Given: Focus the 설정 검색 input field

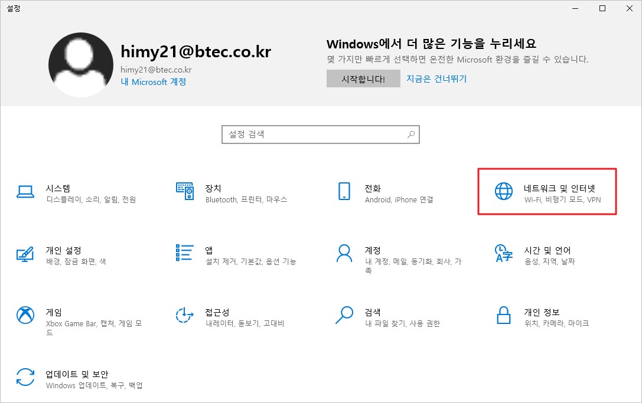Looking at the screenshot, I should (321, 134).
